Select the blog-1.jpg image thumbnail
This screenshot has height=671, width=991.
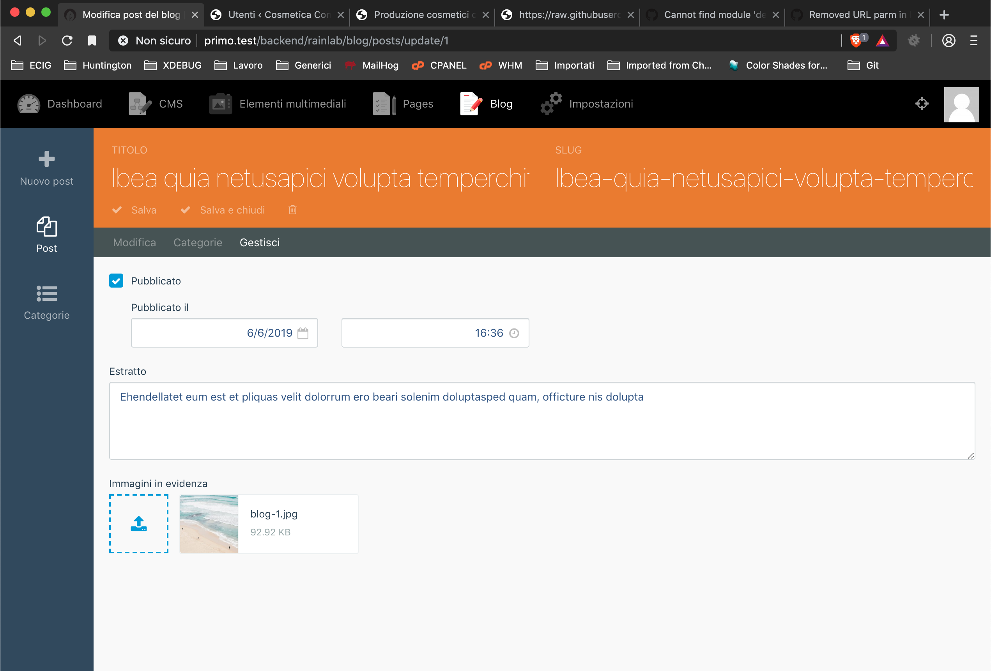(209, 523)
